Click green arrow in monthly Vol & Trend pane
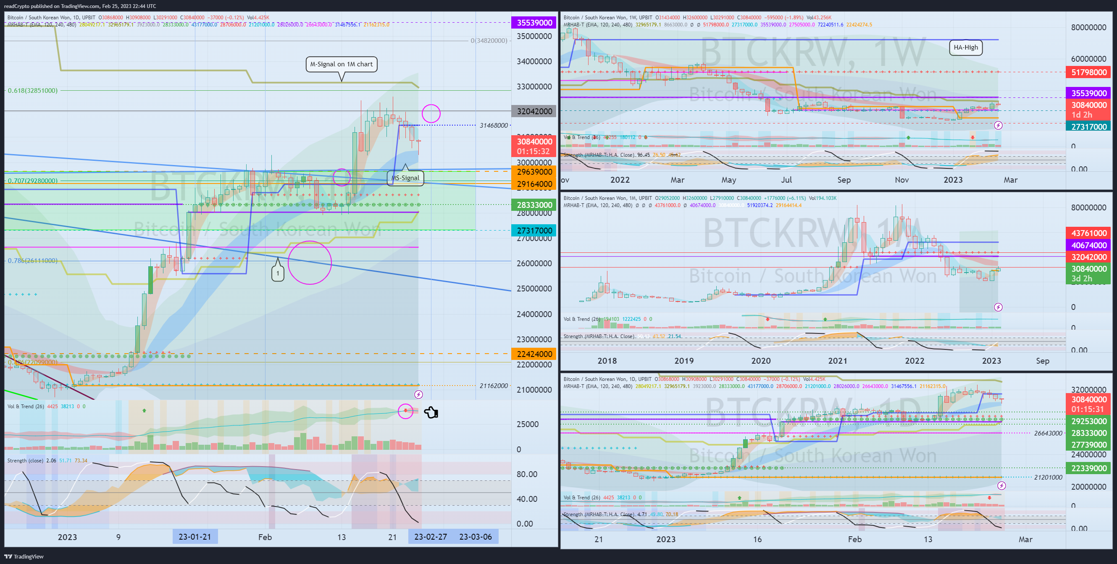The image size is (1117, 564). (x=825, y=319)
